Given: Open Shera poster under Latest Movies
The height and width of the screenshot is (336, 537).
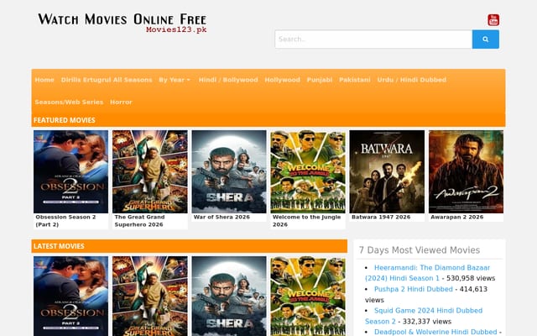Looking at the screenshot, I should (x=229, y=297).
